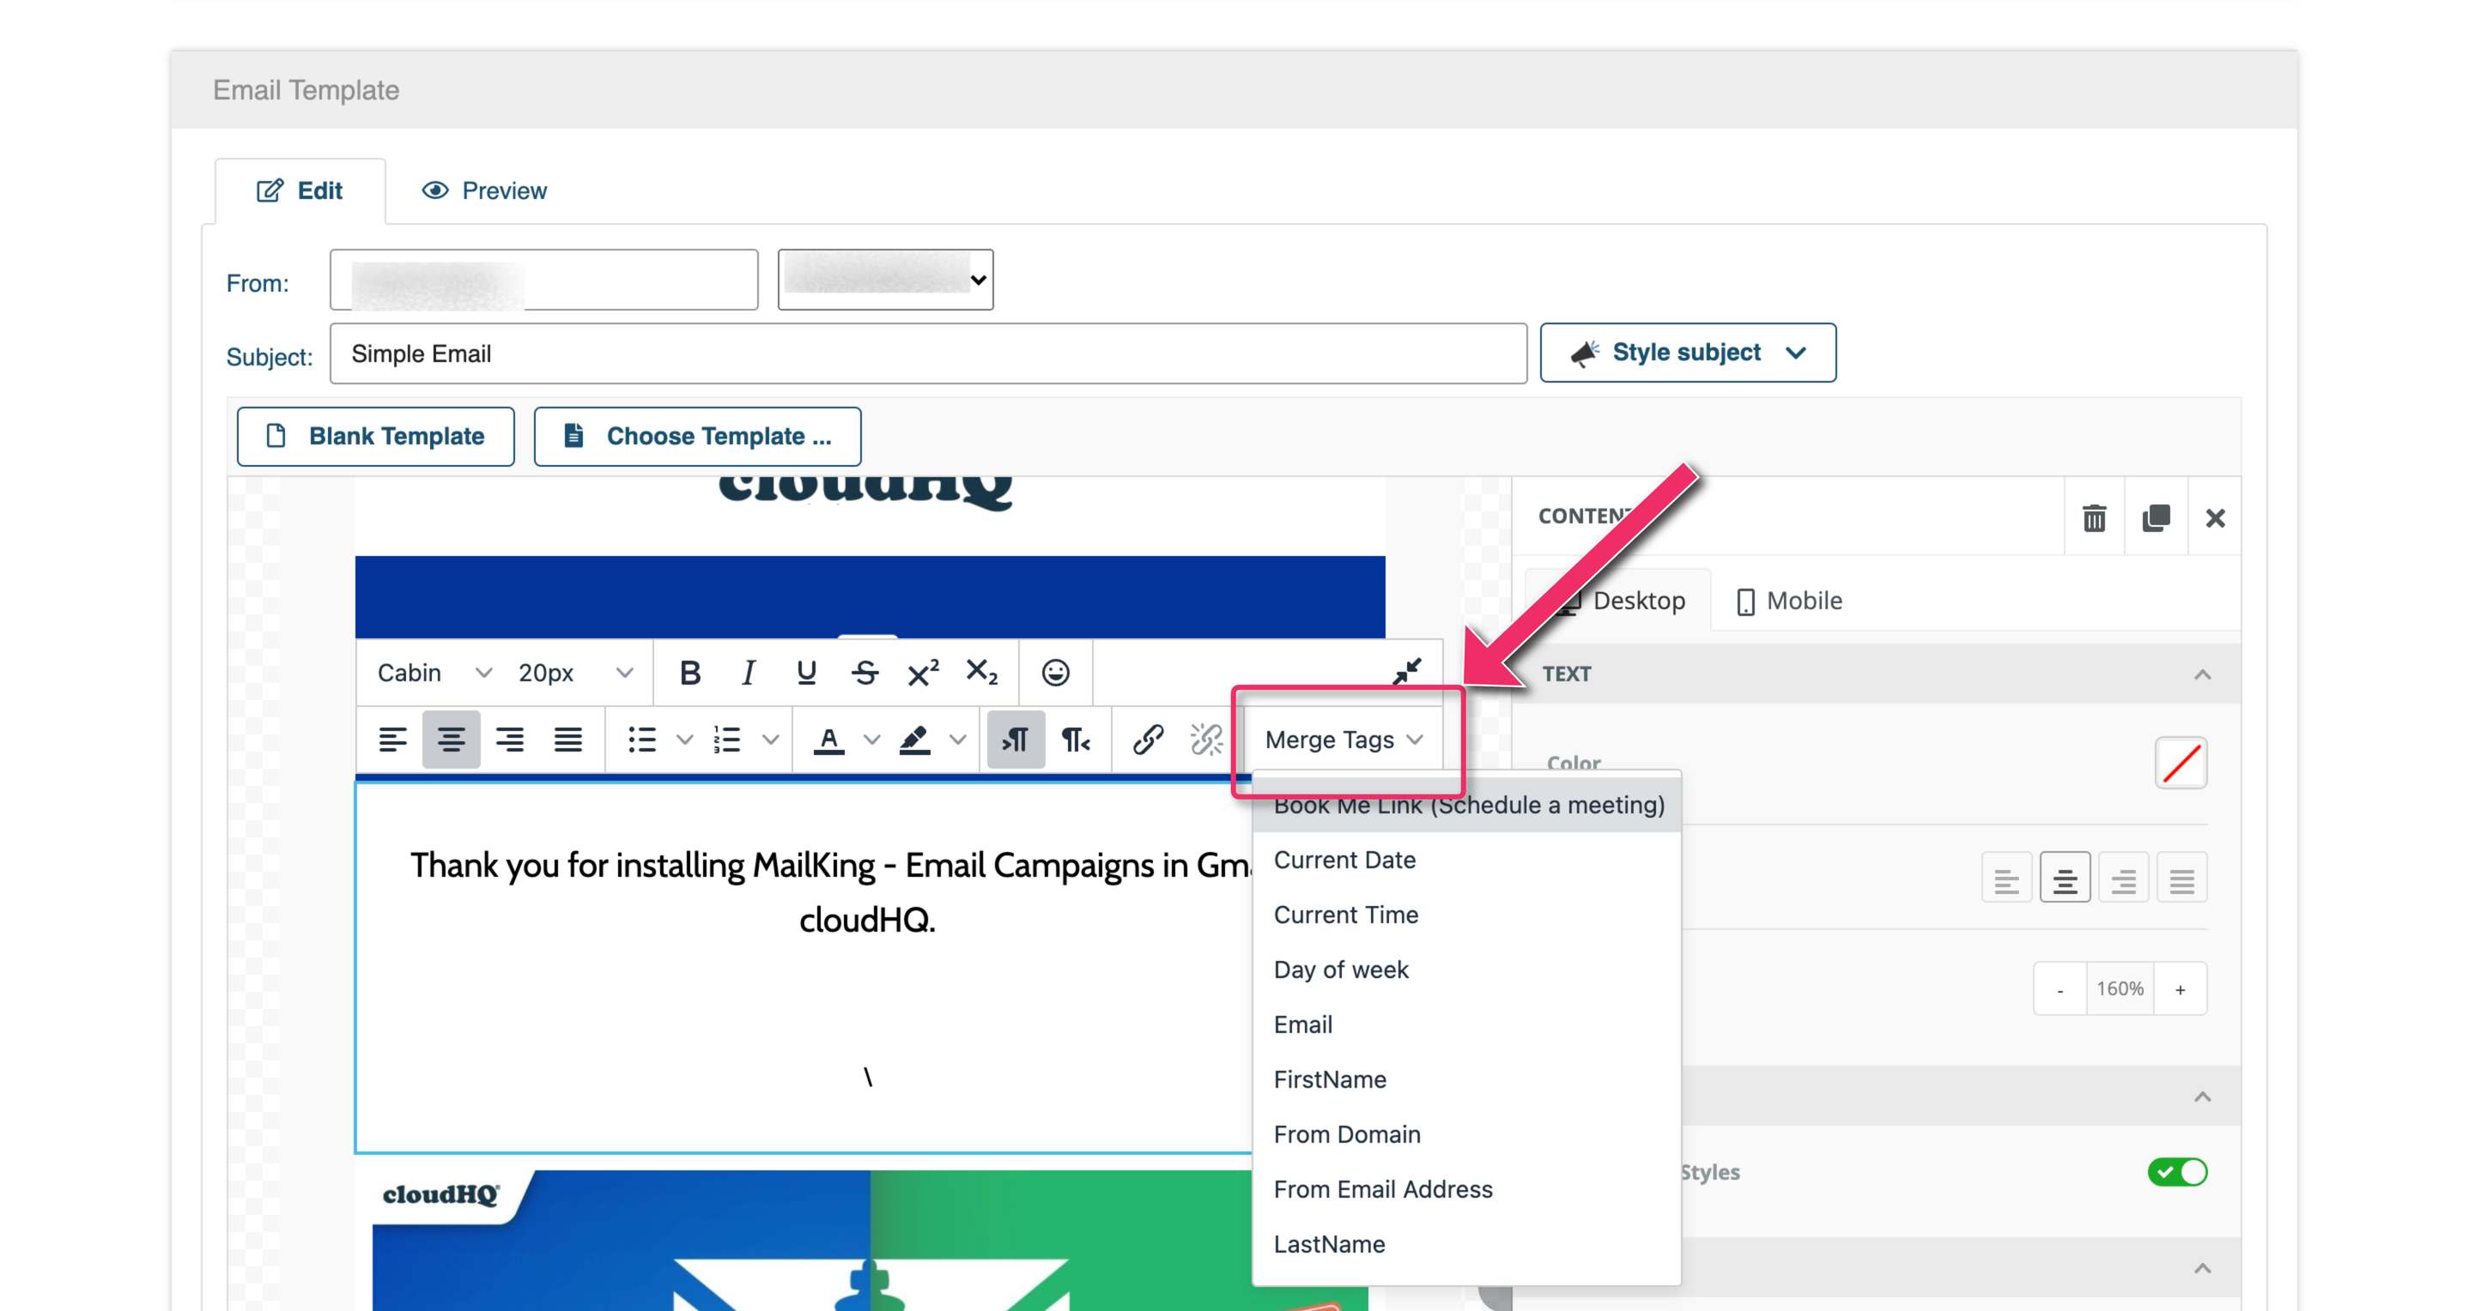Viewport: 2469px width, 1311px height.
Task: Center text using the toolbar align icon
Action: [x=451, y=740]
